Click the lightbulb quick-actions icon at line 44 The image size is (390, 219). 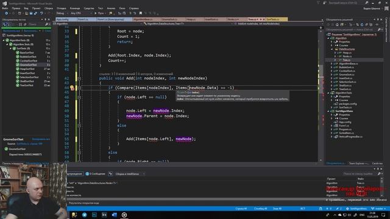coord(72,88)
